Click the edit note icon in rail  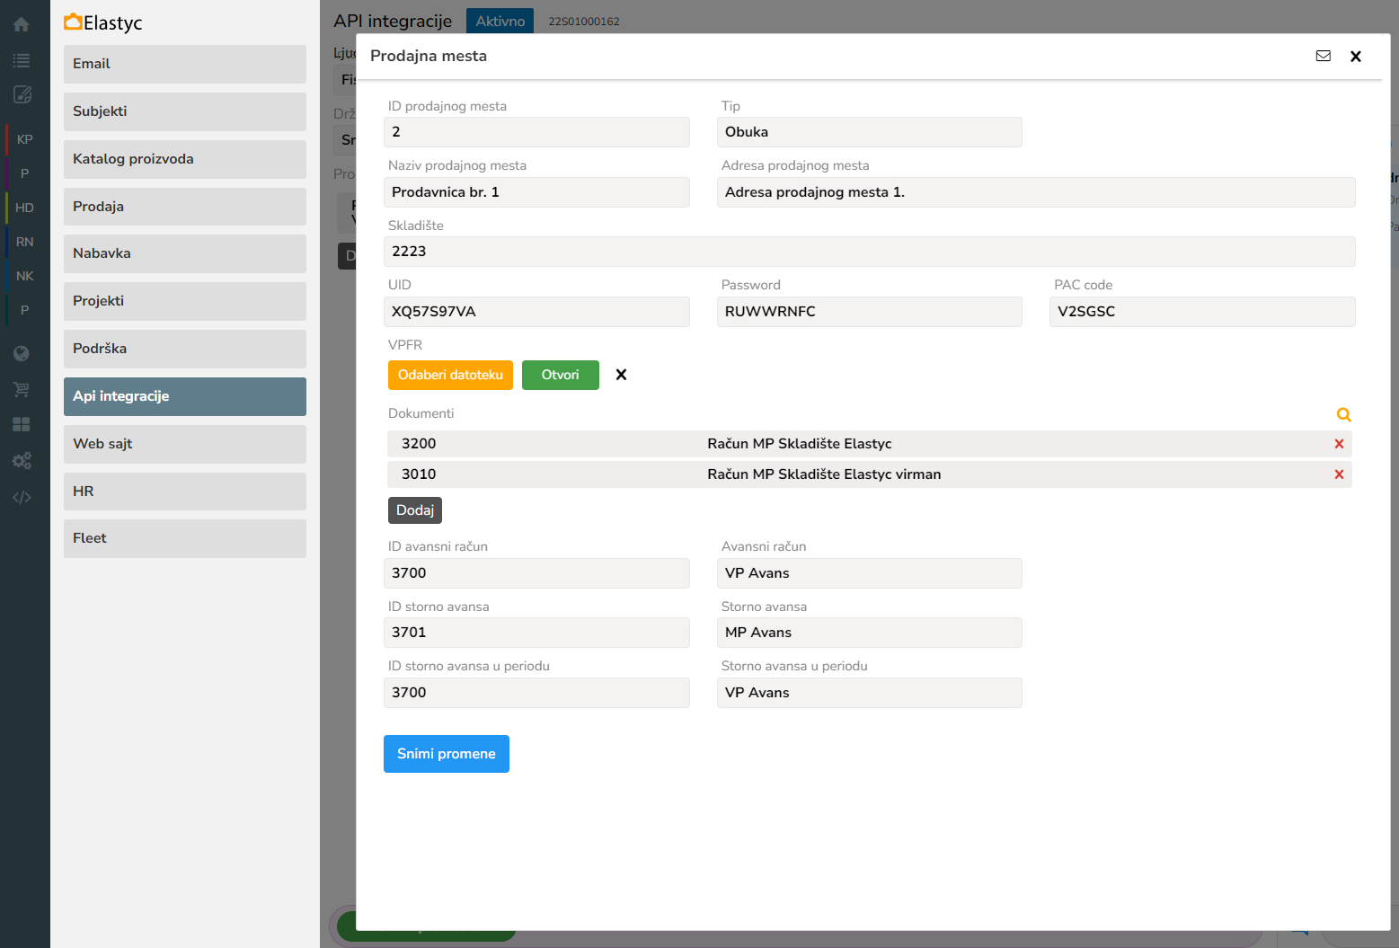[x=22, y=94]
